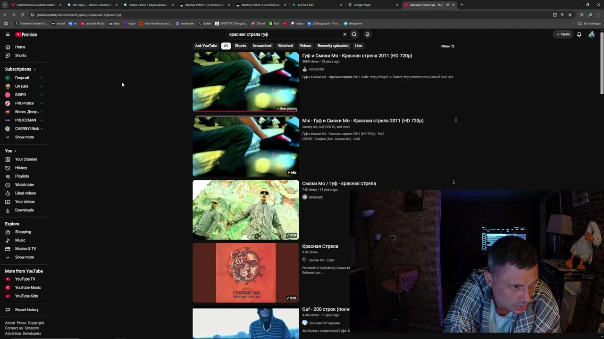Open Красная Стрела topic video title
This screenshot has width=604, height=339.
[320, 246]
